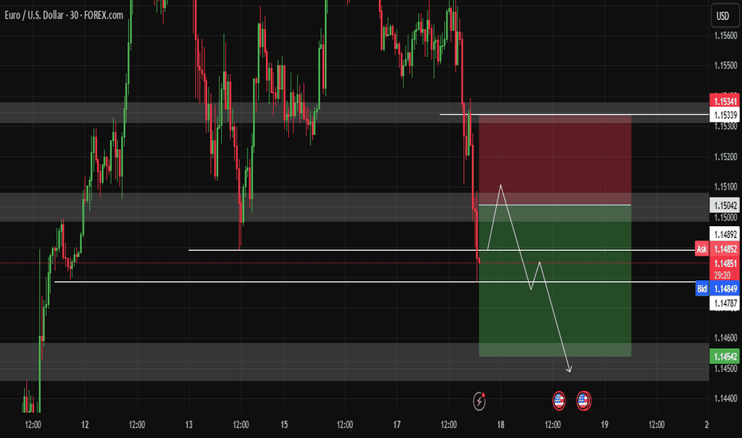Click the date 19 on time axis
The height and width of the screenshot is (438, 742).
[604, 424]
